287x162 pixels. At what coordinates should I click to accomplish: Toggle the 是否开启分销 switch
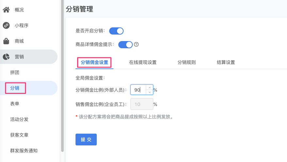[x=116, y=31]
